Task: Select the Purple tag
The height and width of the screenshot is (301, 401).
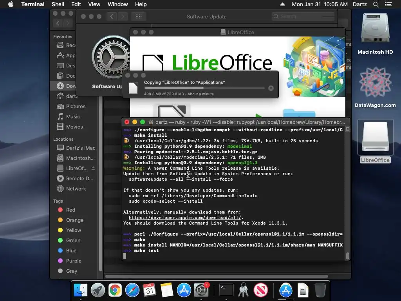Action: (74, 261)
